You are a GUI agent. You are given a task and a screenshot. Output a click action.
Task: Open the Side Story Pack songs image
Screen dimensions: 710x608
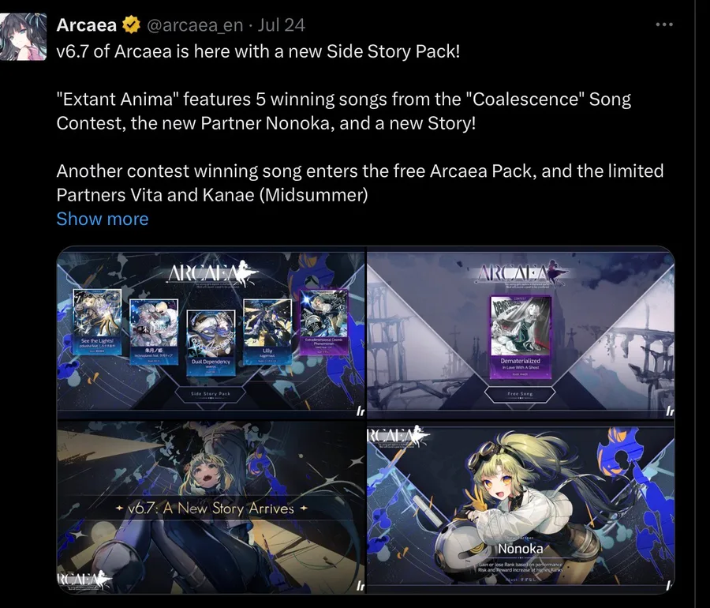(x=211, y=332)
